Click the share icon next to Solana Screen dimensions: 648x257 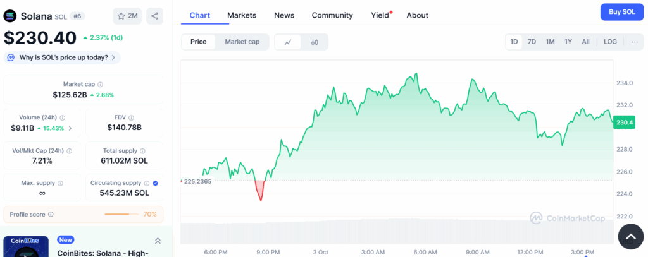(154, 16)
